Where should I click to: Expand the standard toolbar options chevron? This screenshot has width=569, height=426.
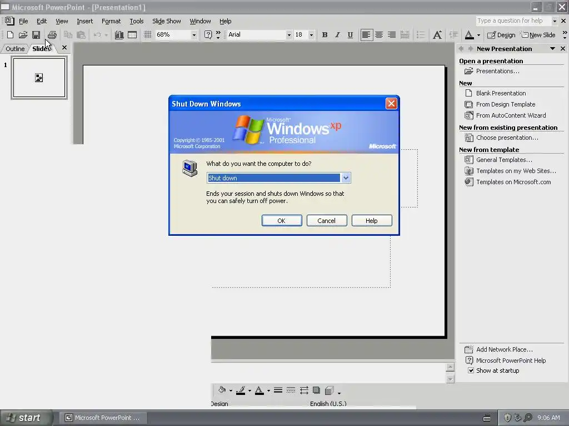(x=218, y=35)
